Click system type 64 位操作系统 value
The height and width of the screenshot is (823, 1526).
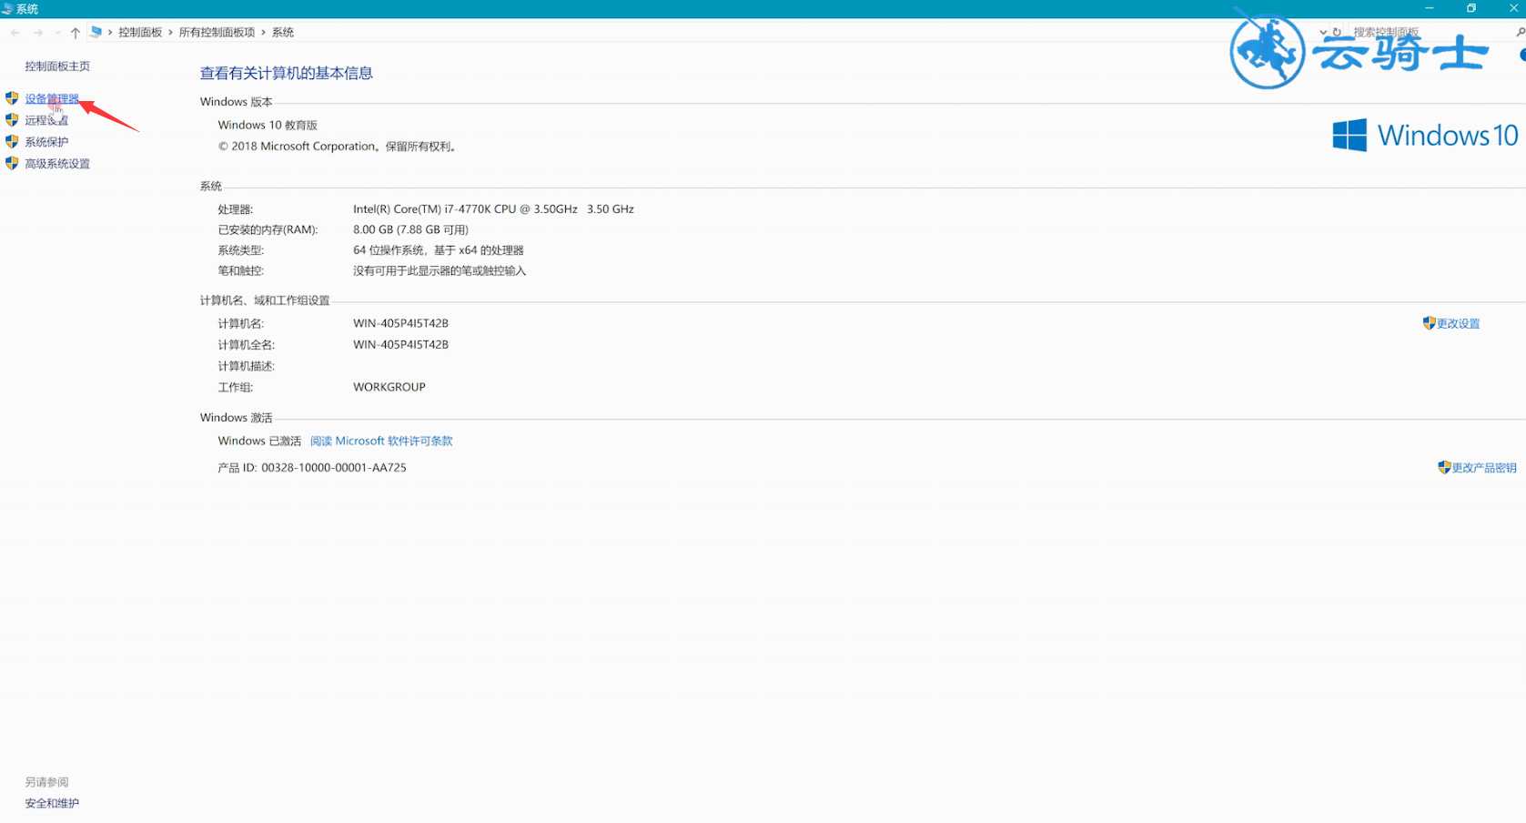point(439,250)
